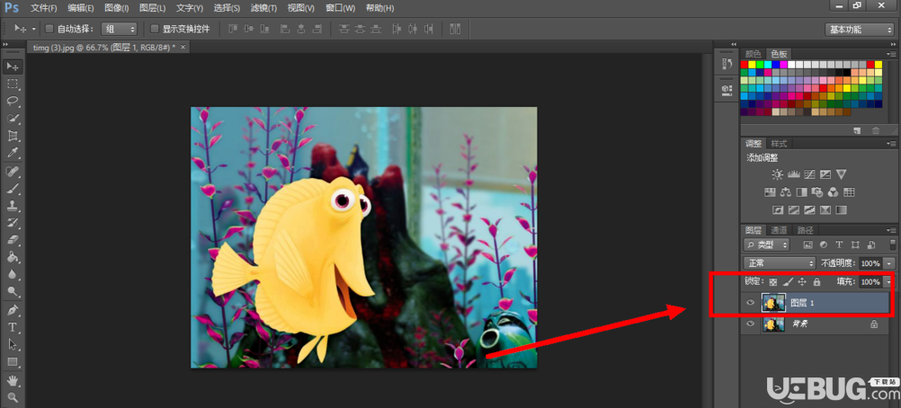Enable the 显示变换控件 checkbox
Image resolution: width=901 pixels, height=408 pixels.
[154, 29]
